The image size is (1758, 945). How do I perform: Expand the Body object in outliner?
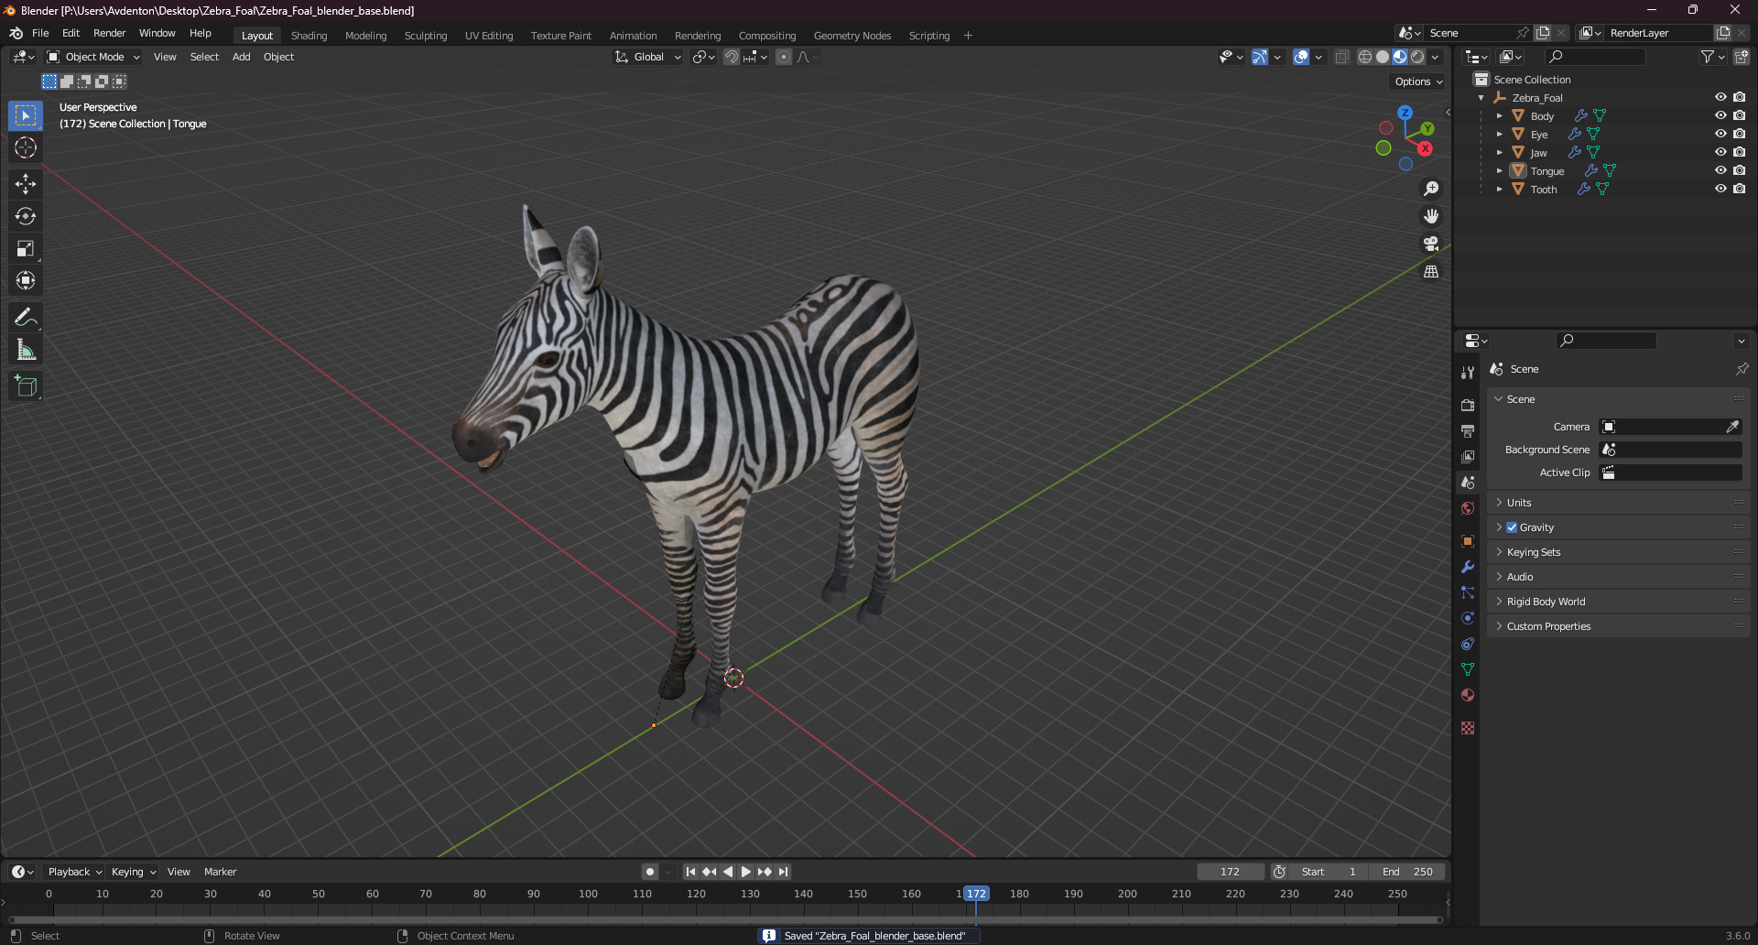(1499, 116)
